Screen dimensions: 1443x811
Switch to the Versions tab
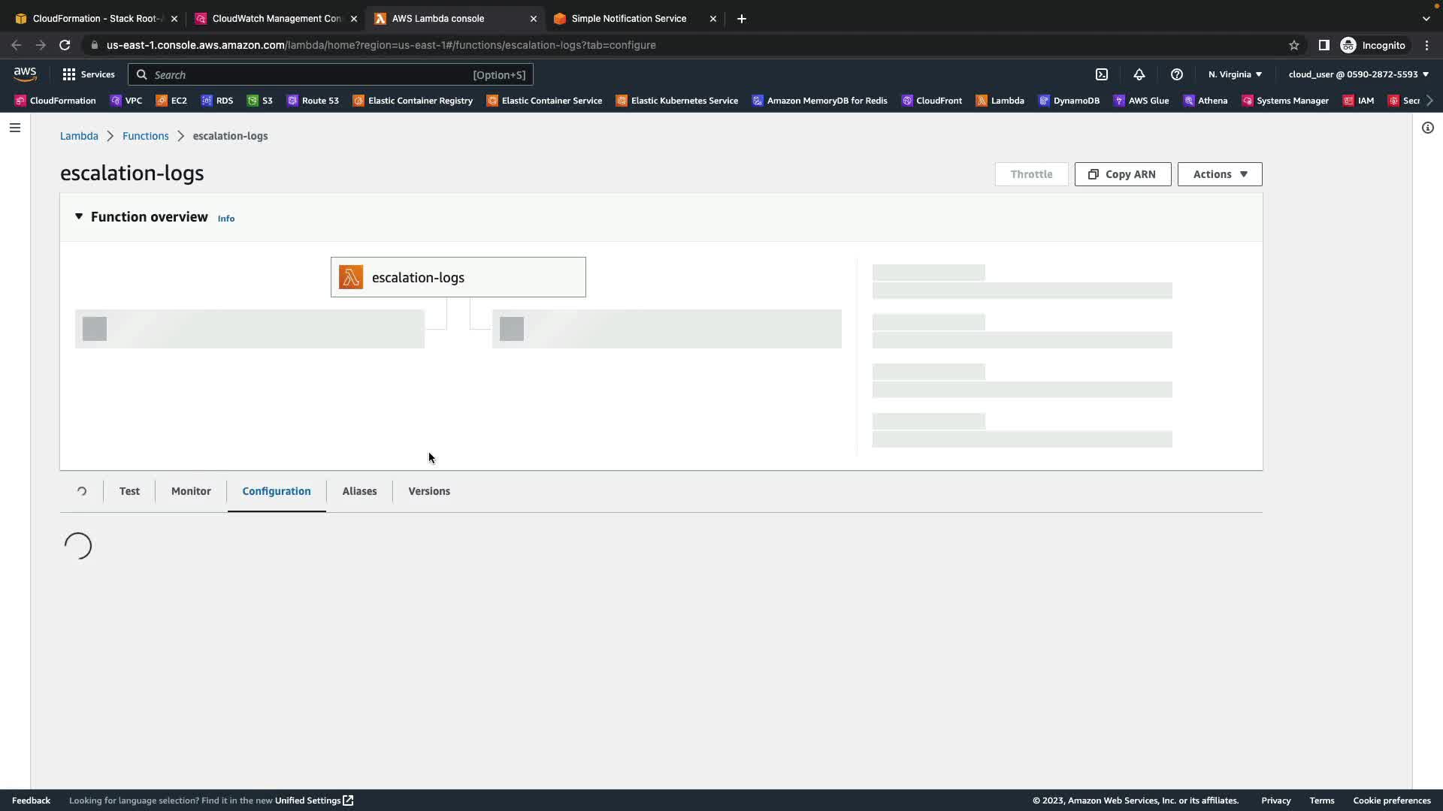(429, 491)
